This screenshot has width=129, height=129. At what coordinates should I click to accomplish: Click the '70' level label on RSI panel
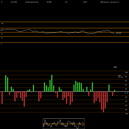click(2, 30)
